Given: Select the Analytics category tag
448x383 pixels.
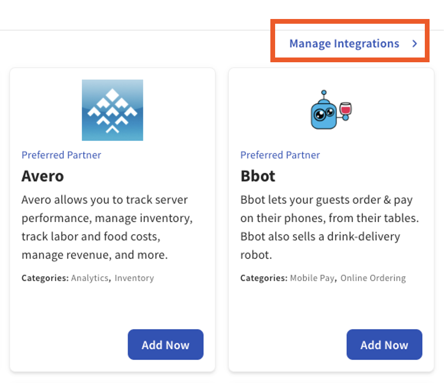Looking at the screenshot, I should [x=90, y=277].
